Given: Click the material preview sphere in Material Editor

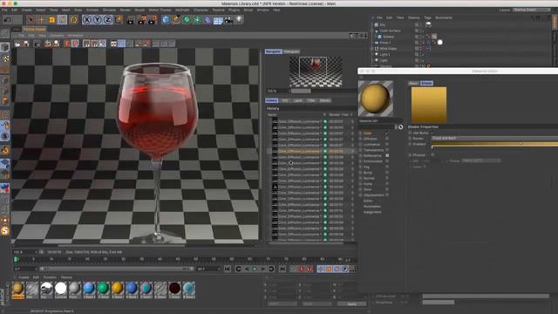Looking at the screenshot, I should tap(376, 99).
